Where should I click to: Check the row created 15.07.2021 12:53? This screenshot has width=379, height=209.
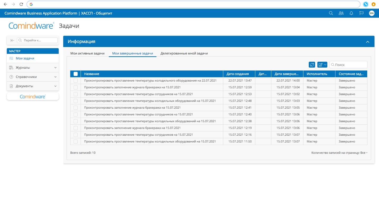click(76, 94)
